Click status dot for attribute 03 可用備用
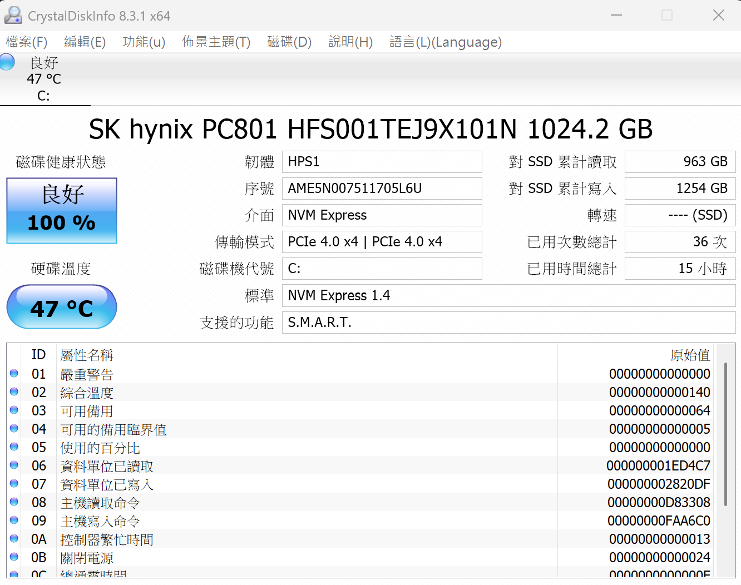 pyautogui.click(x=14, y=410)
